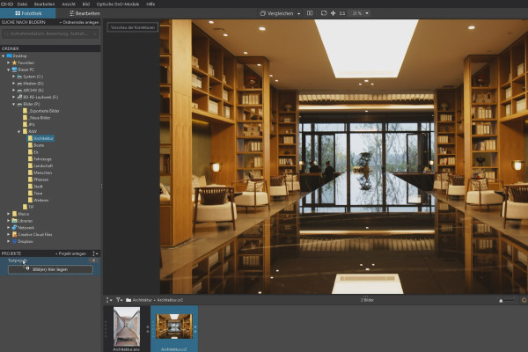Open the Bild menu
Viewport: 528px width, 352px height.
pyautogui.click(x=86, y=4)
